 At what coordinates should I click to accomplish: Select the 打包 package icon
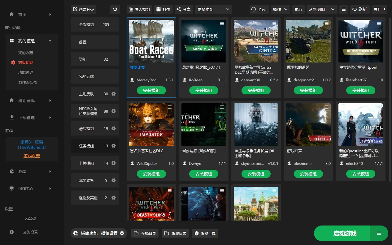[x=159, y=9]
